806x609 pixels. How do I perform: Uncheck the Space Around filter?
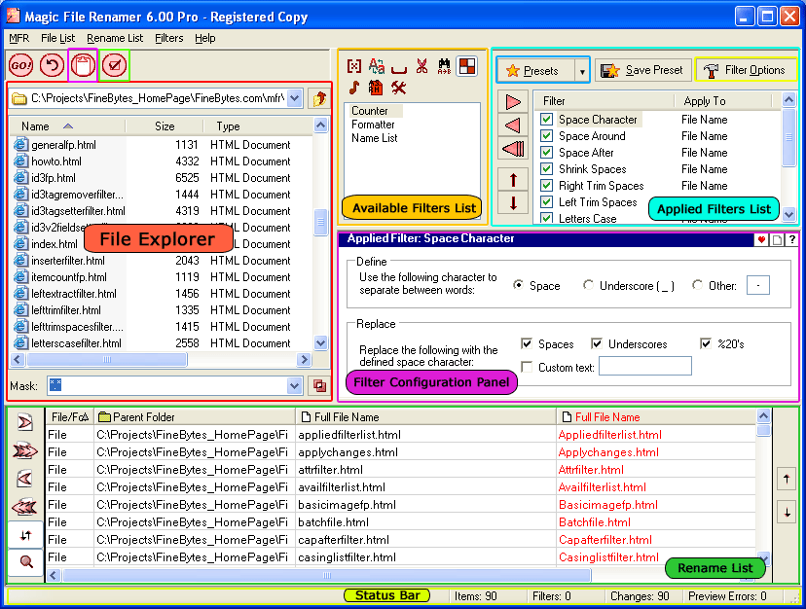point(546,135)
